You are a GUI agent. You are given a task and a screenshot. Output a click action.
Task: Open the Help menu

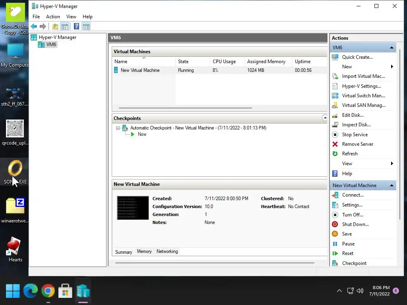(87, 17)
